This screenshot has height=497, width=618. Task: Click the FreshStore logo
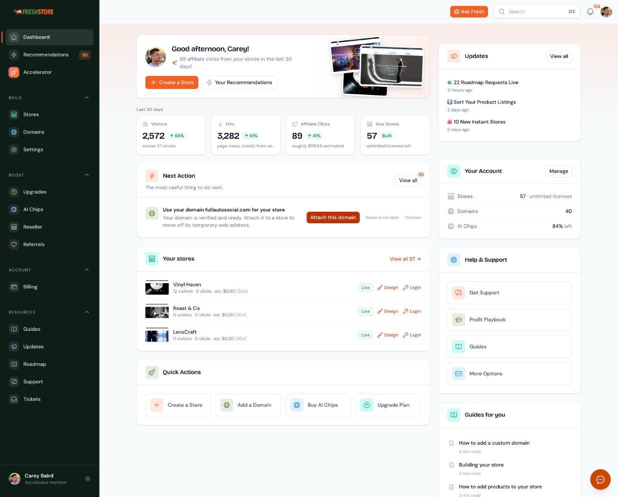pos(33,11)
